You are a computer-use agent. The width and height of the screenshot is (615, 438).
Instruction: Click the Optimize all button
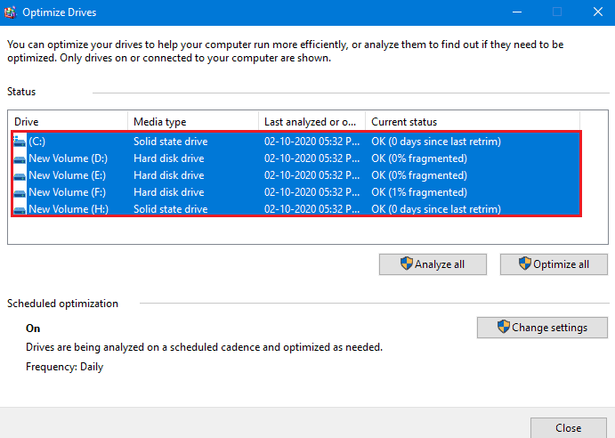click(x=554, y=264)
